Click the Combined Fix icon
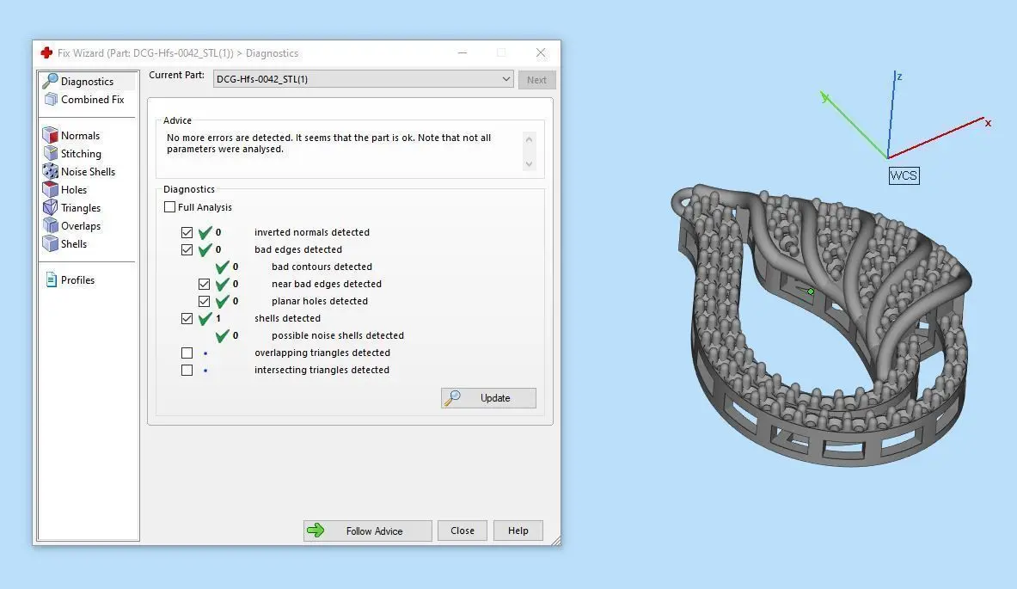The height and width of the screenshot is (589, 1017). (51, 99)
